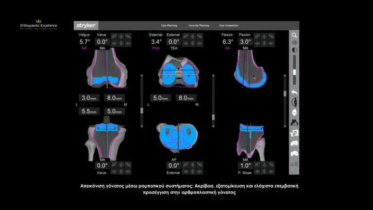Click rotate-left arrow in Flexion MA pad
The image size is (373, 210).
(x=257, y=36)
